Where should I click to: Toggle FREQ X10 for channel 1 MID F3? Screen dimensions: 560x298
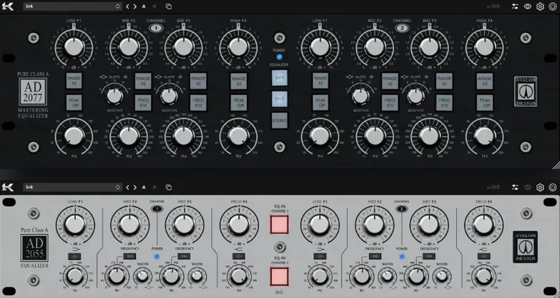198,103
